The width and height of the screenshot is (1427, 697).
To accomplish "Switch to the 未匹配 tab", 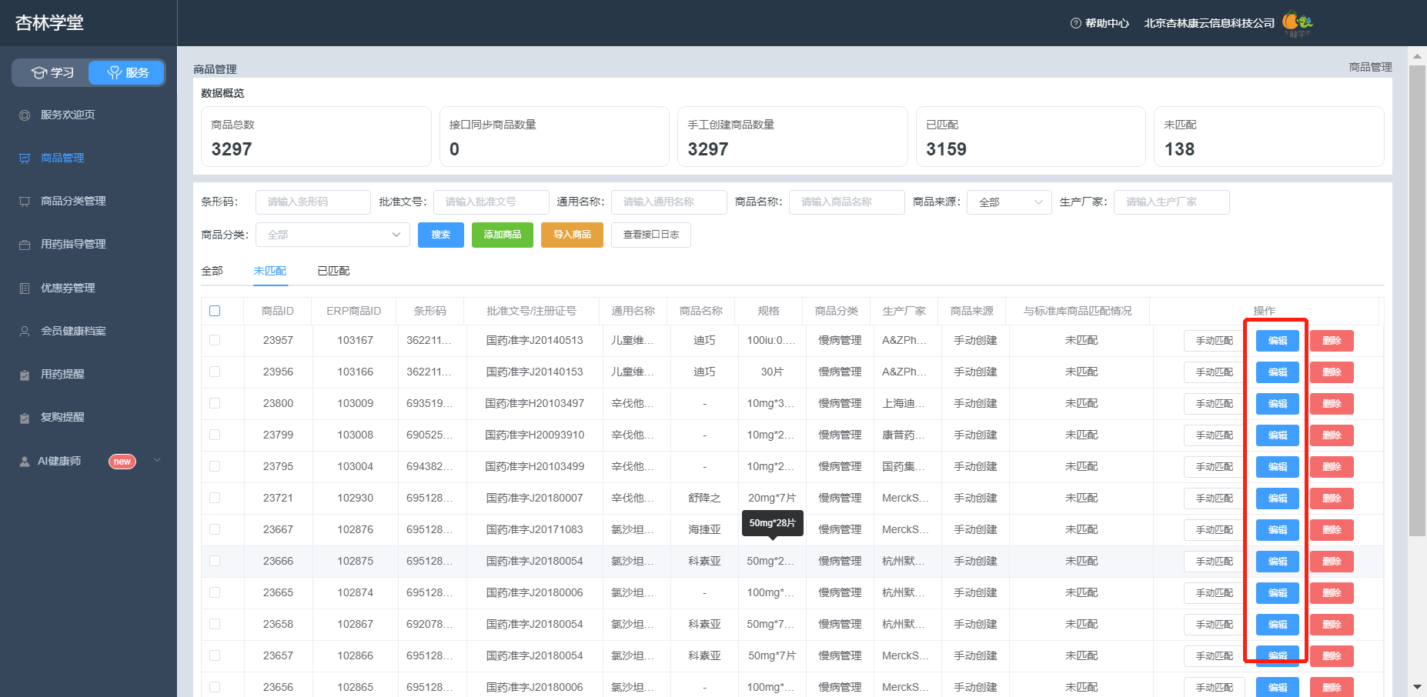I will coord(270,271).
